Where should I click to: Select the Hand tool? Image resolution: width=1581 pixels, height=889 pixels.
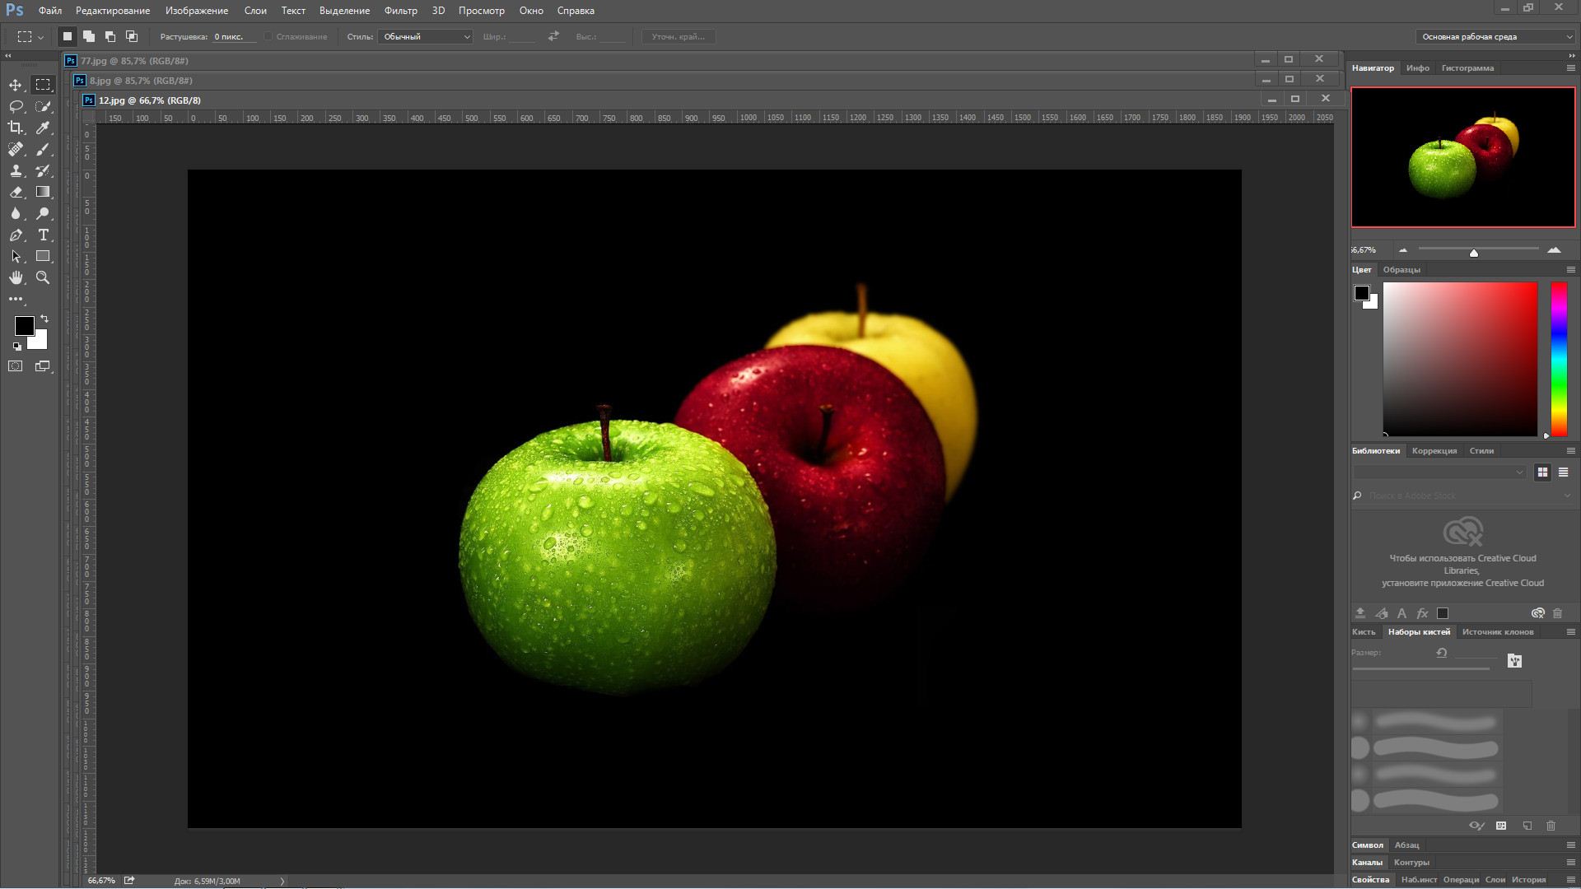point(16,277)
